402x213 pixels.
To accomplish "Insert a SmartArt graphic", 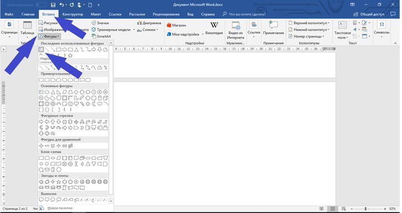I will point(101,36).
